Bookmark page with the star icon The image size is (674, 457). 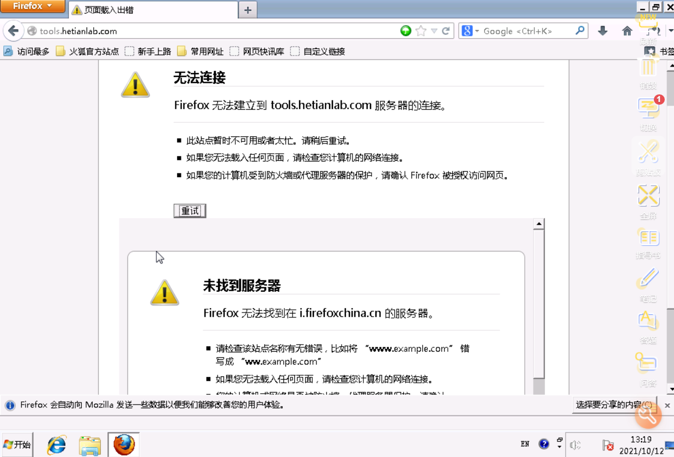click(421, 31)
